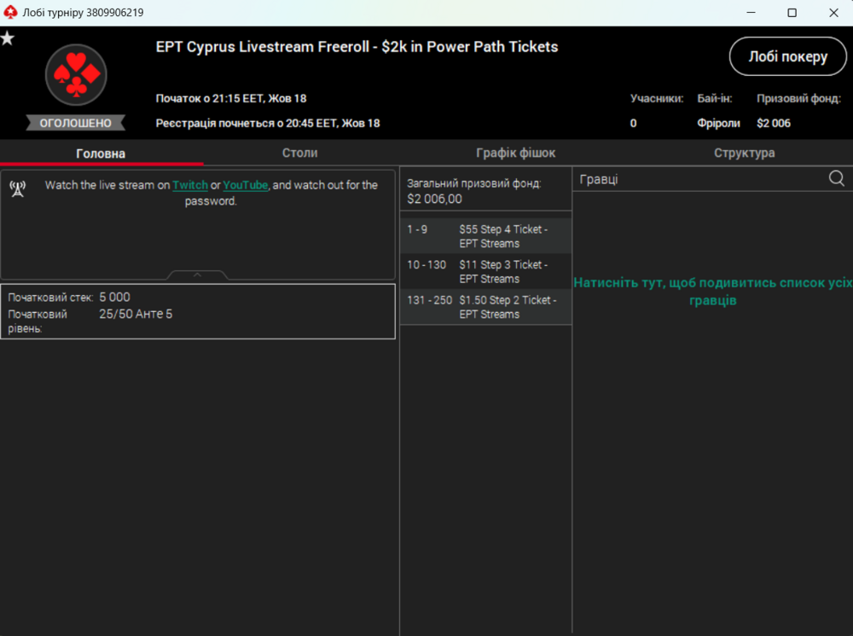The width and height of the screenshot is (853, 636).
Task: Minimize the tournament lobby window
Action: [751, 13]
